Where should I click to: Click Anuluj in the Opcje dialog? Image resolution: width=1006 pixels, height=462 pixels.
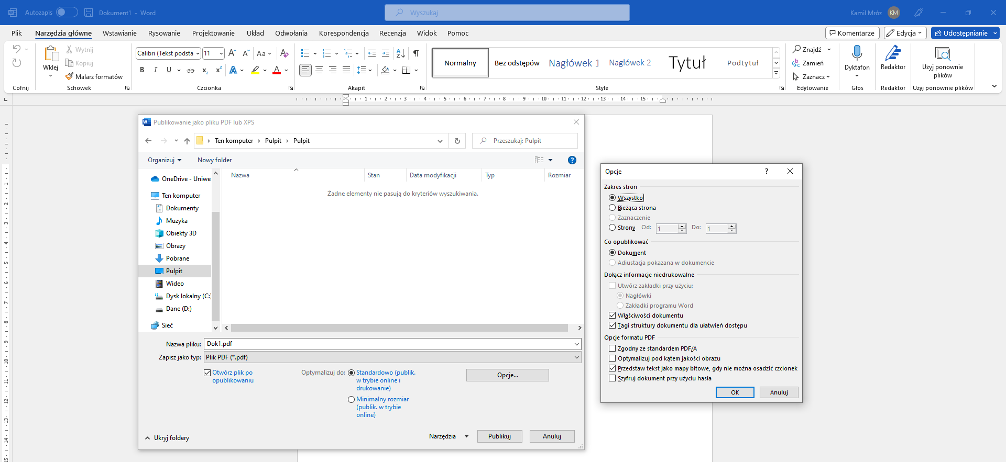coord(779,392)
